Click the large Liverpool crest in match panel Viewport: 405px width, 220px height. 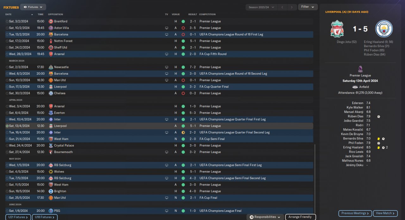tap(337, 29)
